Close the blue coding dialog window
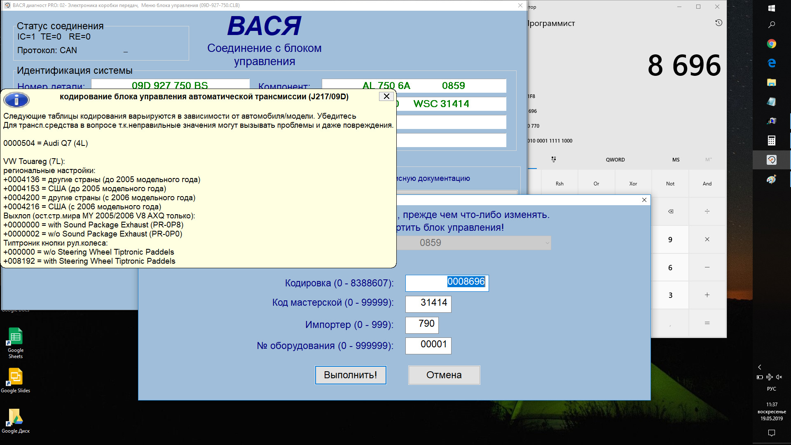 pos(644,200)
